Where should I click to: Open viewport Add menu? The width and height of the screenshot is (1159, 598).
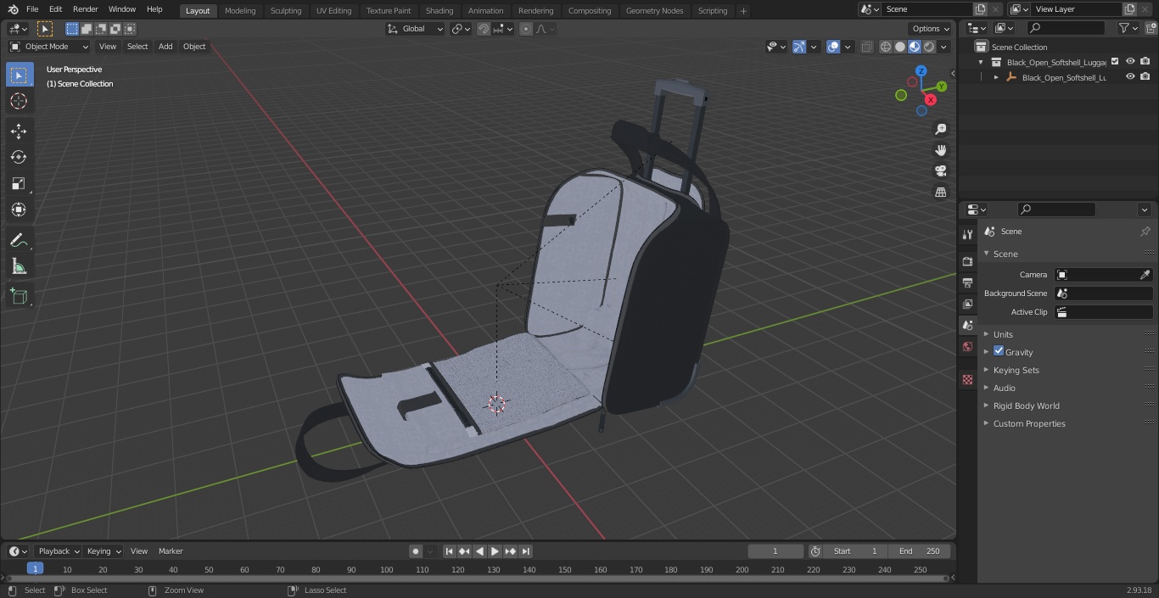[x=165, y=47]
